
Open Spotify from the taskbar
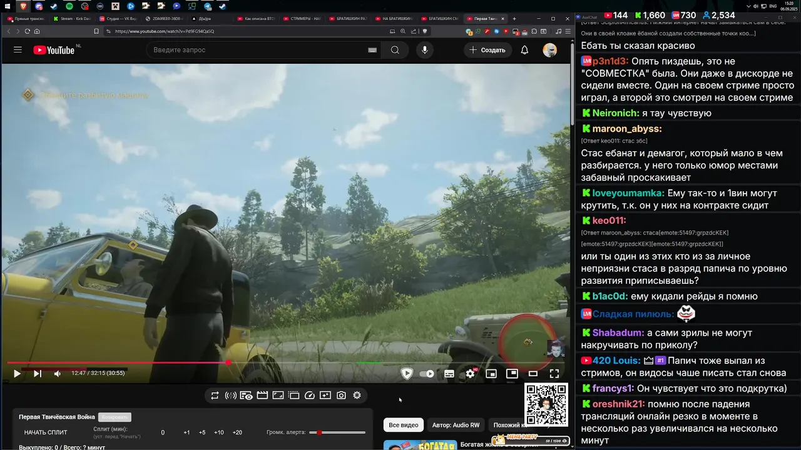[x=69, y=6]
